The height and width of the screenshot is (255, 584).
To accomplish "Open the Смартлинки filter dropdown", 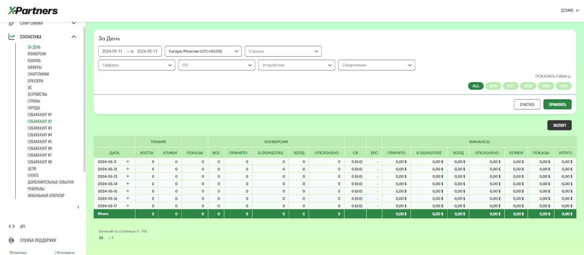I will [377, 65].
